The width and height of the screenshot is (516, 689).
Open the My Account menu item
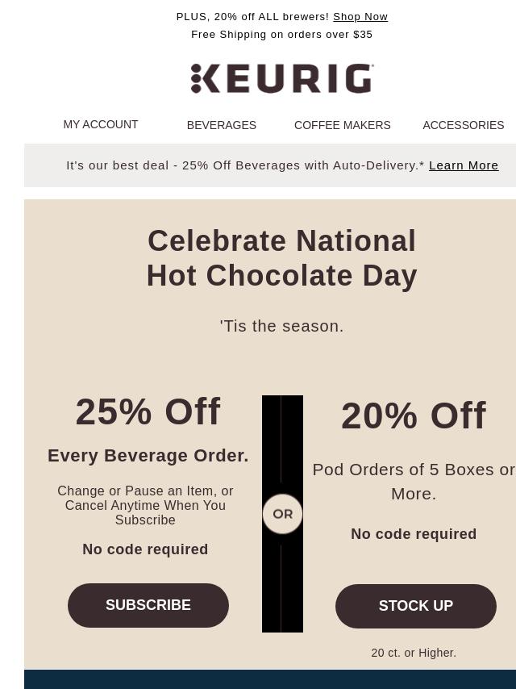point(101,124)
